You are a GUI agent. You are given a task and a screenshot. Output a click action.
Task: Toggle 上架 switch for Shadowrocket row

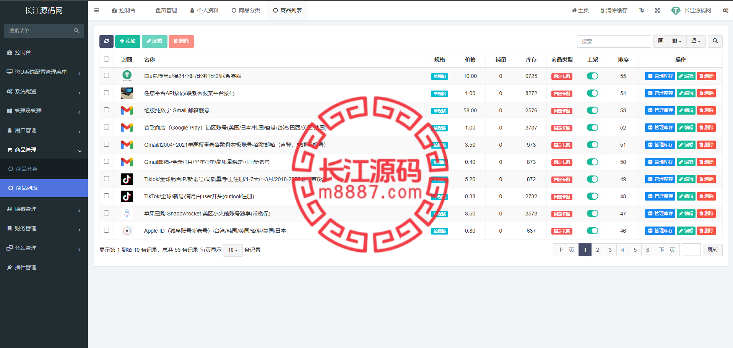tap(592, 214)
